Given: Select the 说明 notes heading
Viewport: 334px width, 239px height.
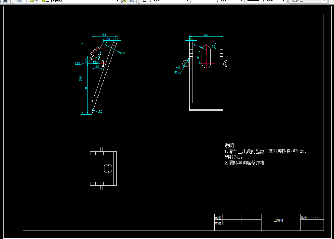Looking at the screenshot, I should pos(229,146).
